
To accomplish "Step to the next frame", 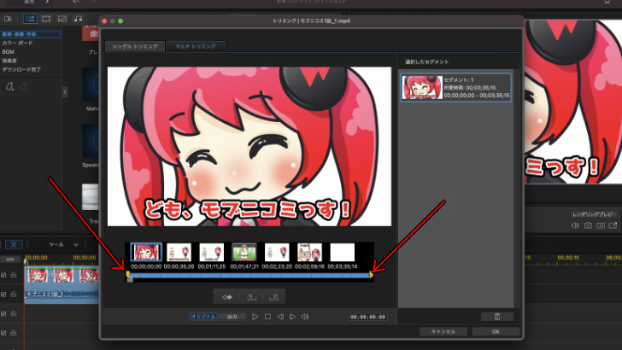I will 292,317.
